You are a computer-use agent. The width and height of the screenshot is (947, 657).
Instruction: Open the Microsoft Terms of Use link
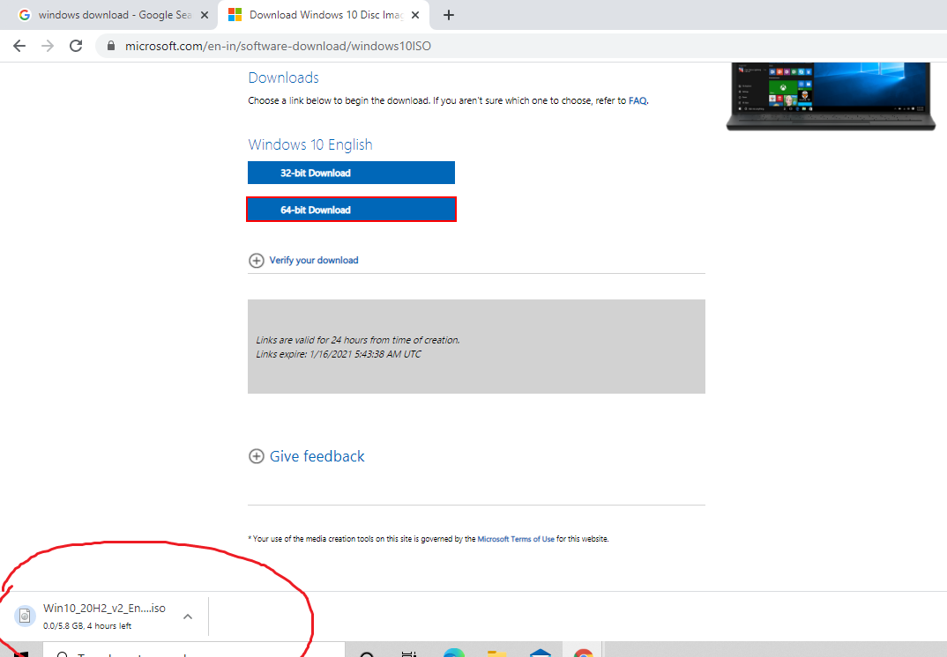tap(516, 539)
